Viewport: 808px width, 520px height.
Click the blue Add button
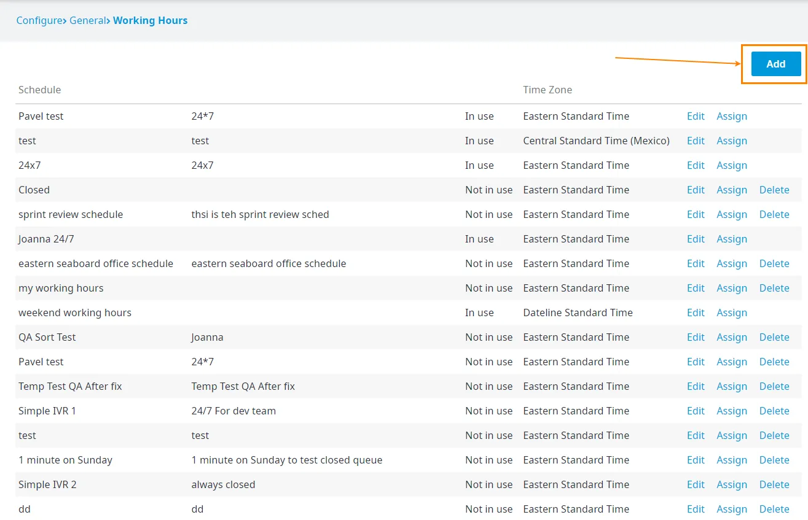776,64
